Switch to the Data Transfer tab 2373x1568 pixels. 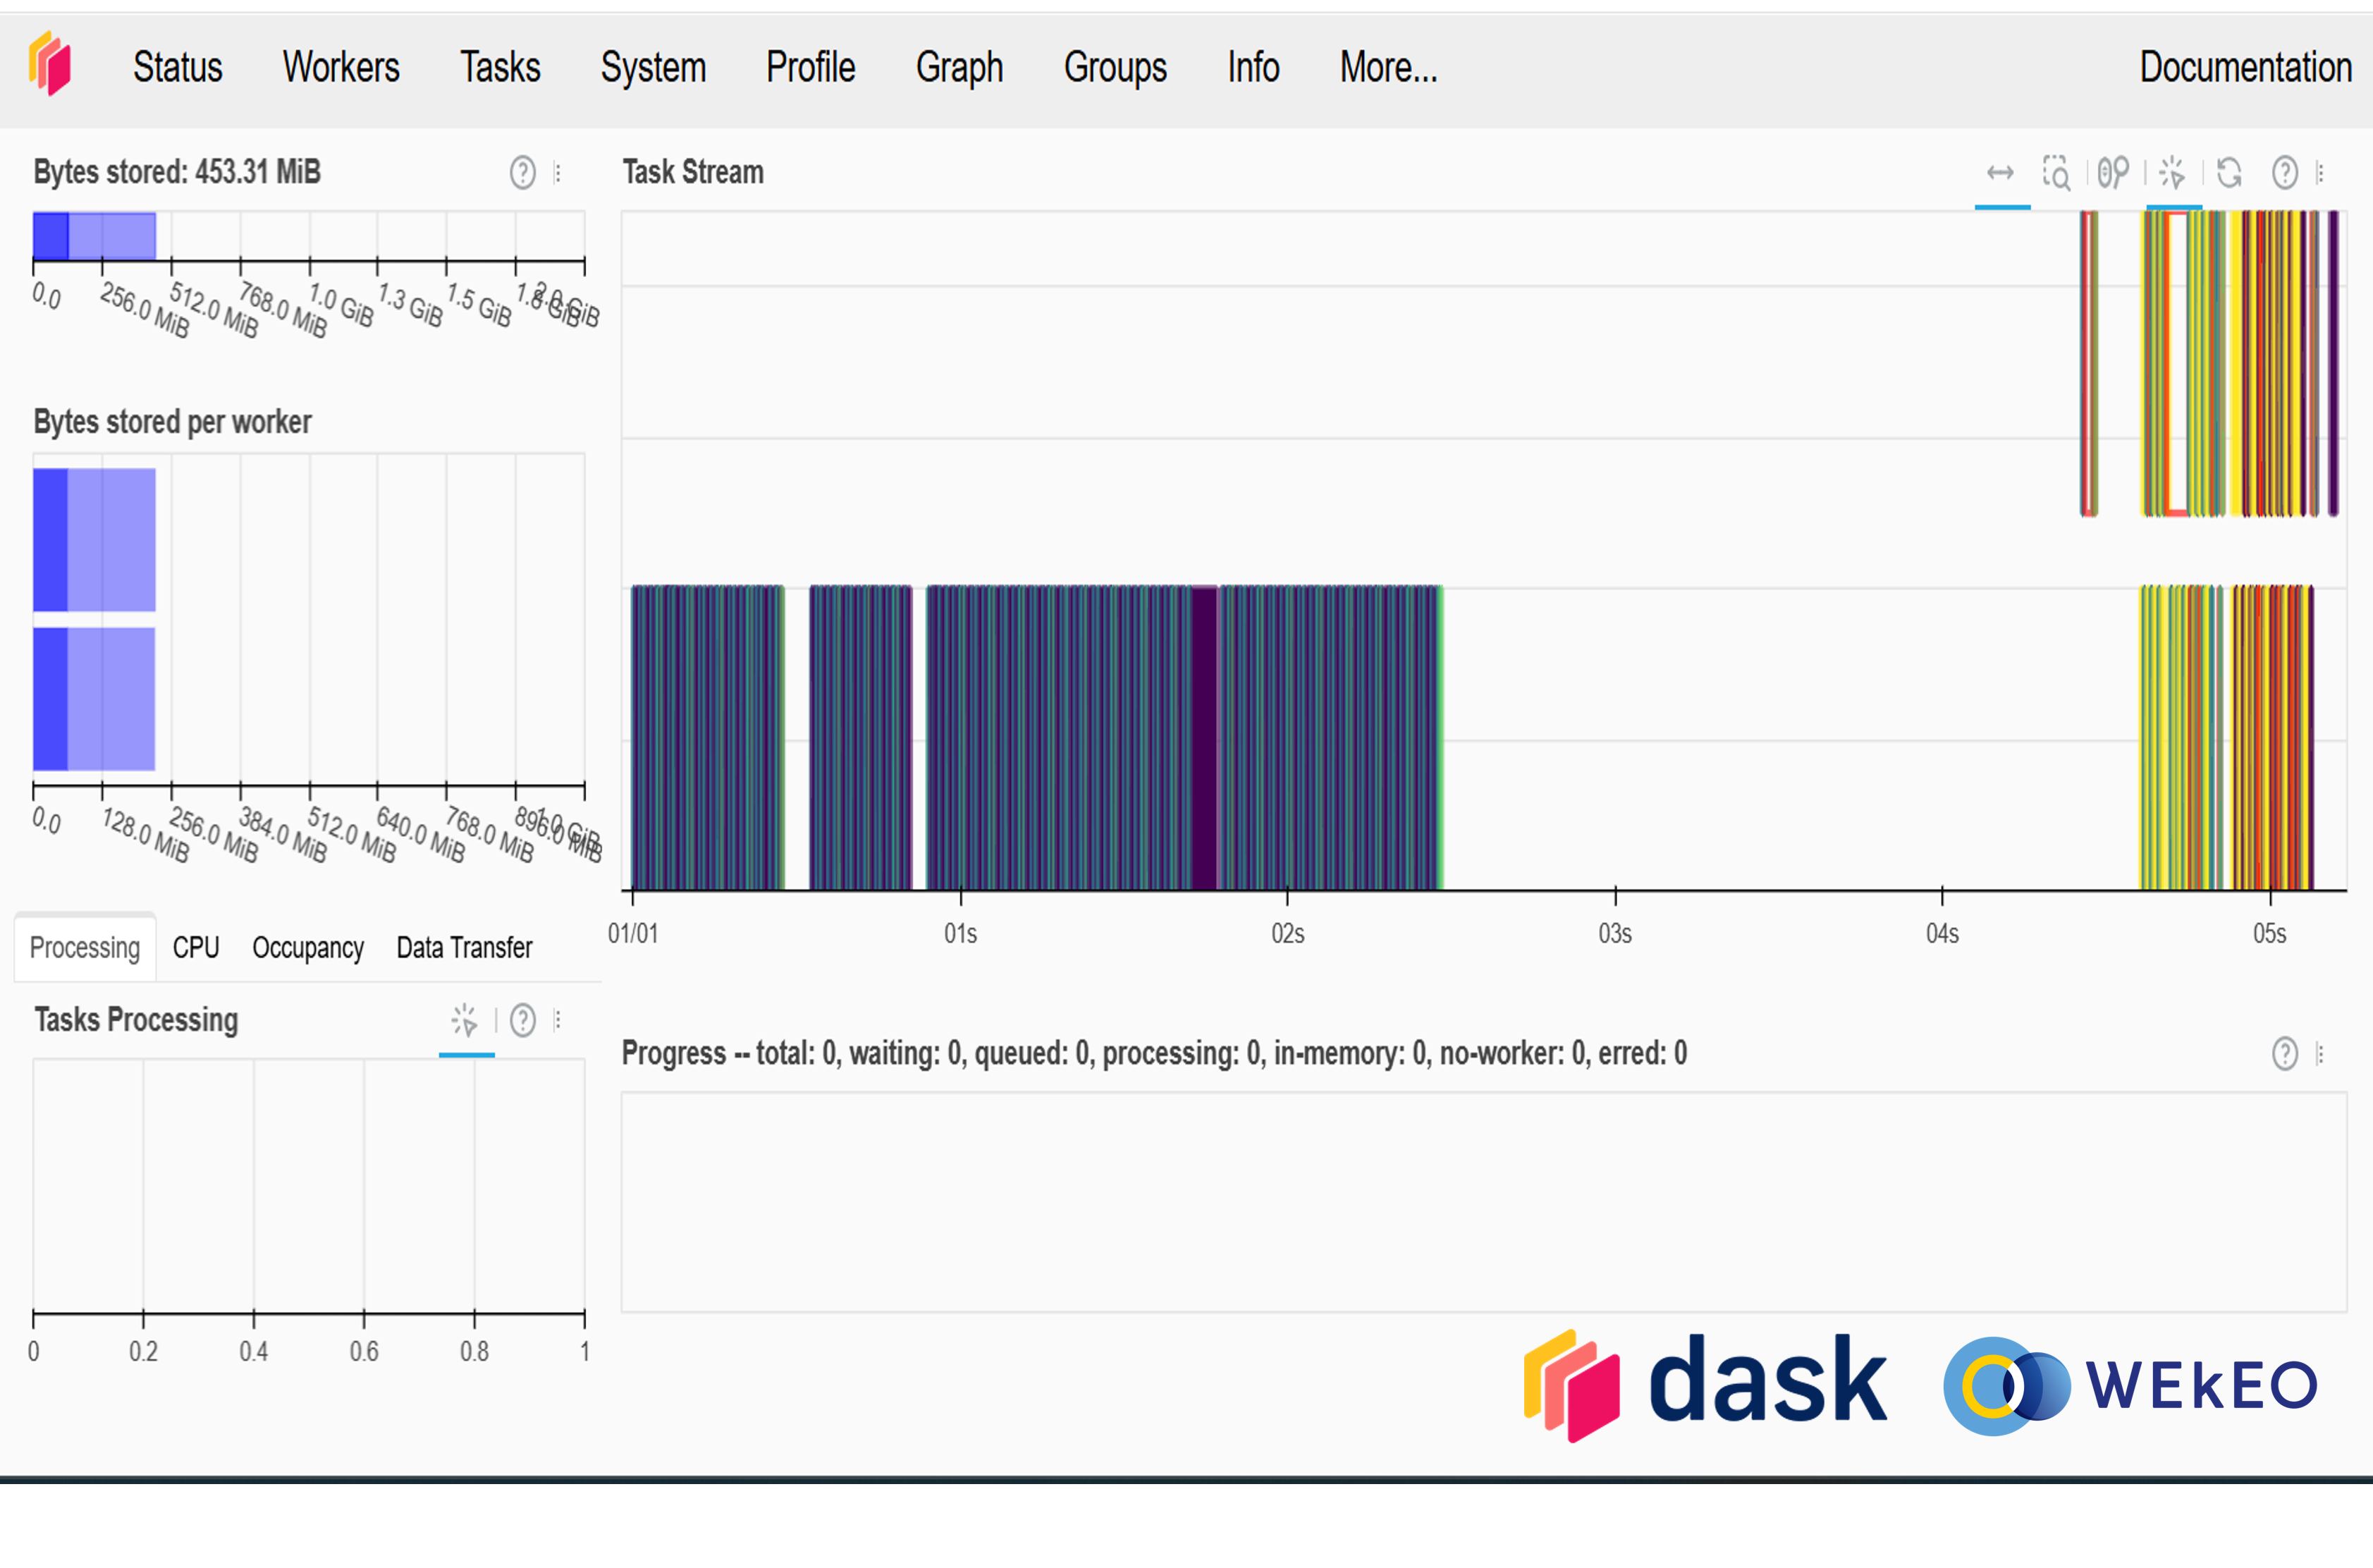pos(464,947)
